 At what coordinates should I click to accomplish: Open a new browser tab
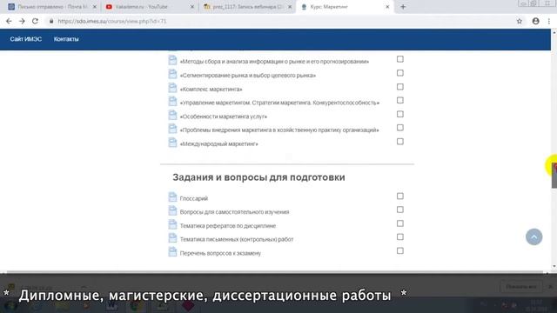point(403,7)
